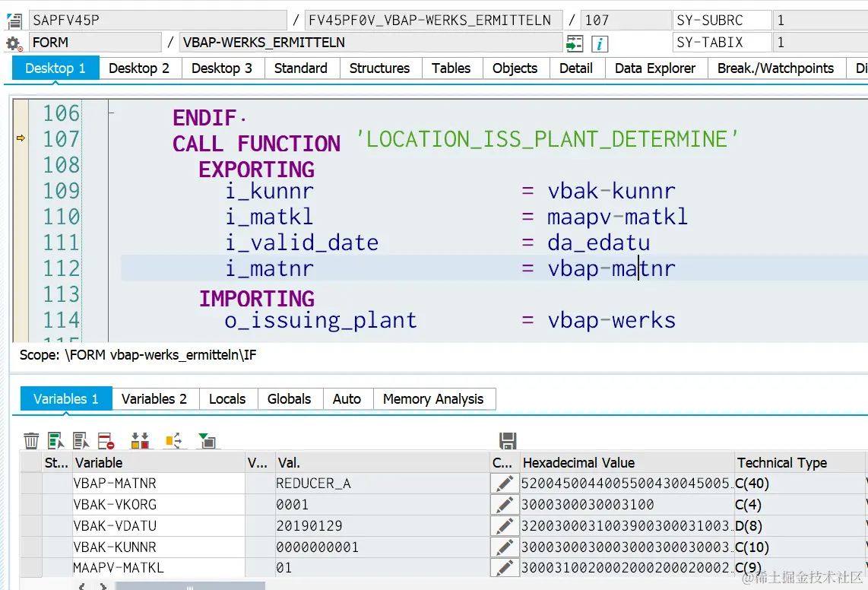Click line number 110 in the code gutter
This screenshot has height=590, width=868.
point(62,217)
